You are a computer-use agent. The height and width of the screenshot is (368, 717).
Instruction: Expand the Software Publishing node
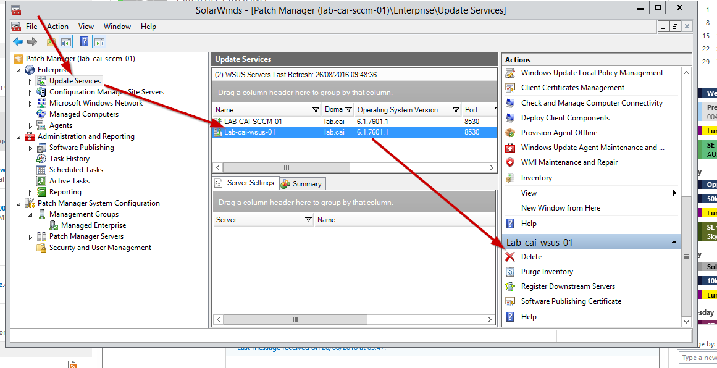pyautogui.click(x=31, y=148)
